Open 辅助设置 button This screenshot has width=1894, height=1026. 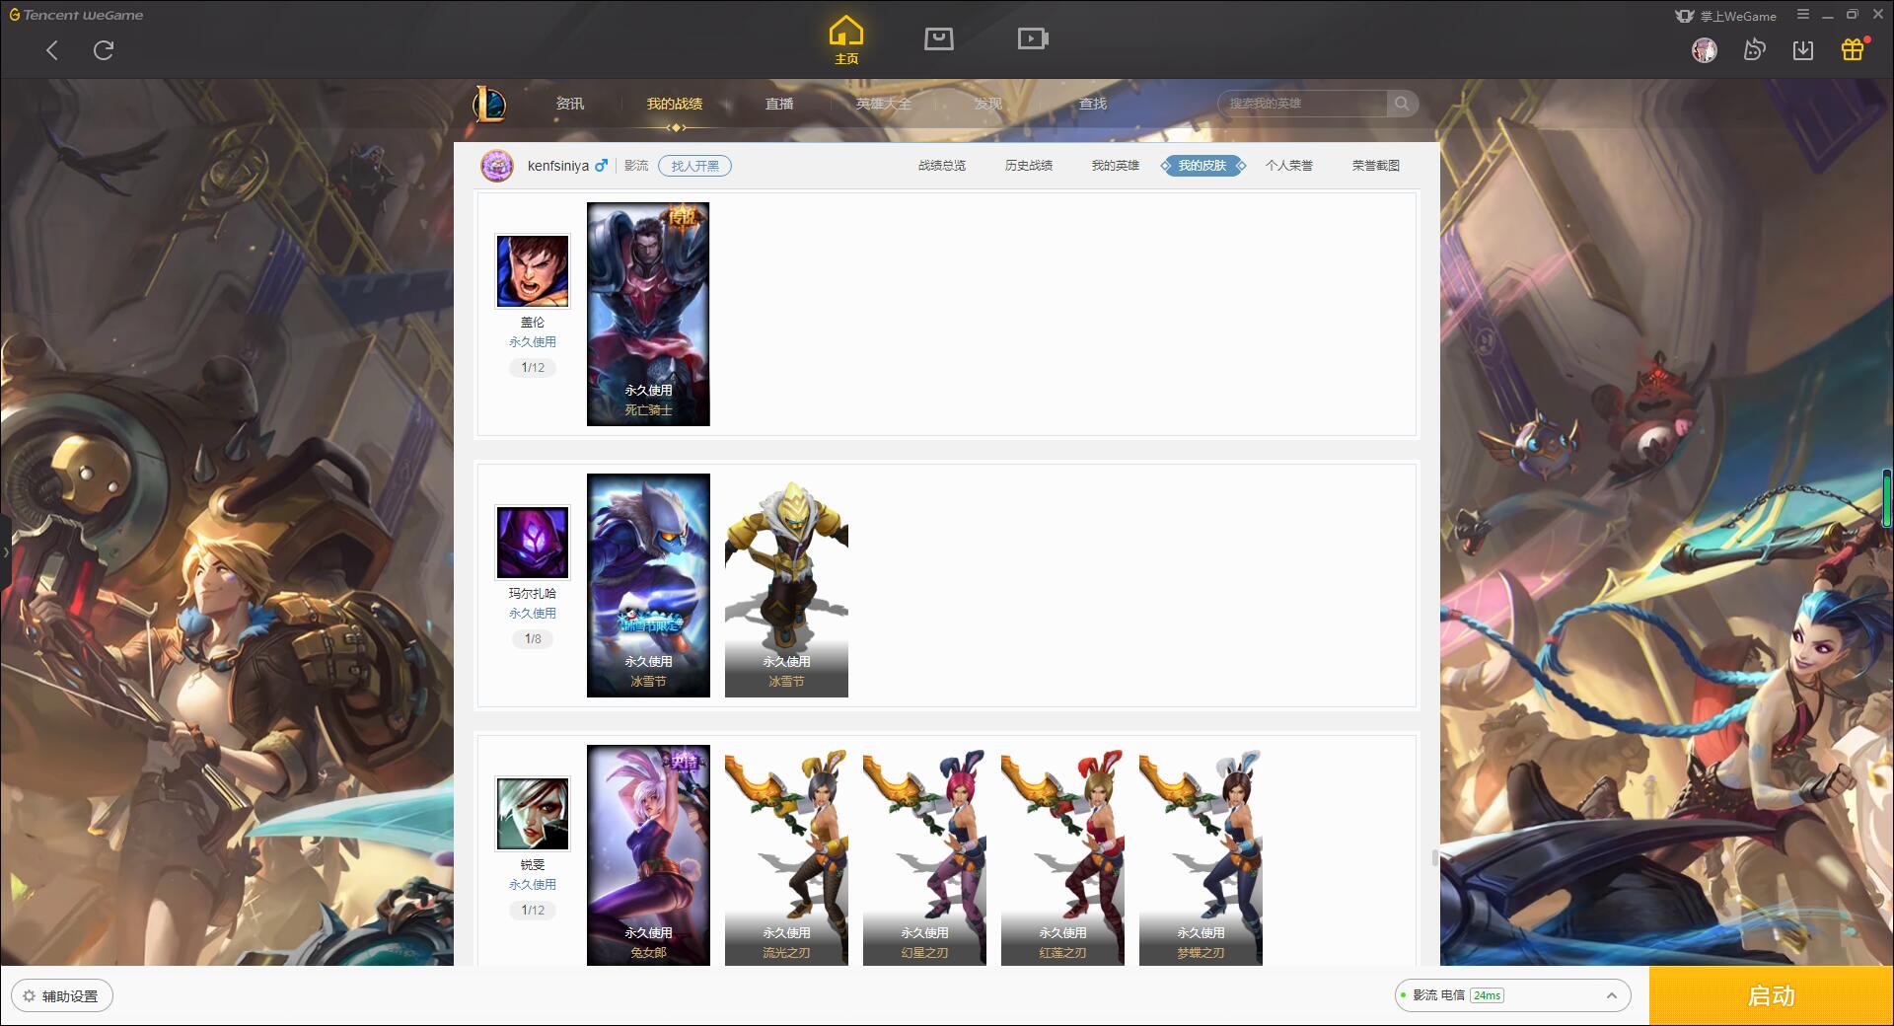[x=62, y=996]
